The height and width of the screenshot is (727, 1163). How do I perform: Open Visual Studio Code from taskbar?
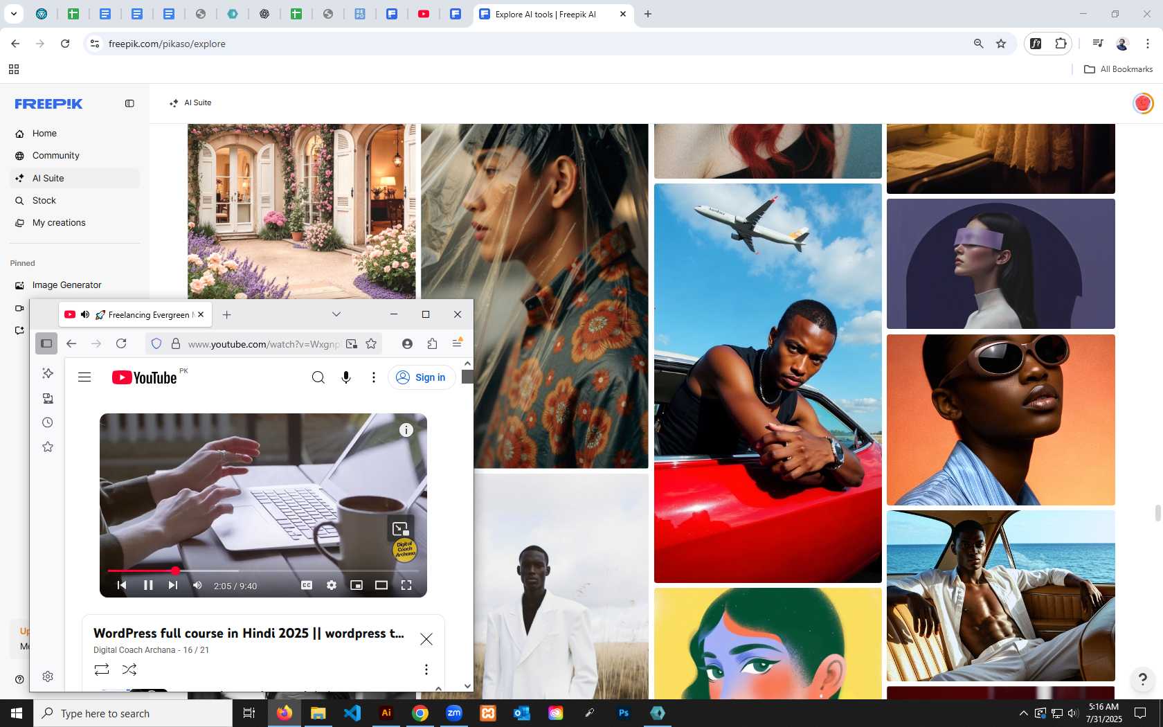coord(352,713)
